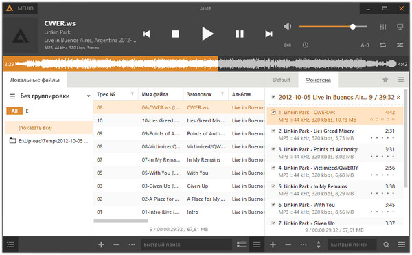The height and width of the screenshot is (255, 412).
Task: Open Без группировки grouping dropdown
Action: (x=50, y=96)
